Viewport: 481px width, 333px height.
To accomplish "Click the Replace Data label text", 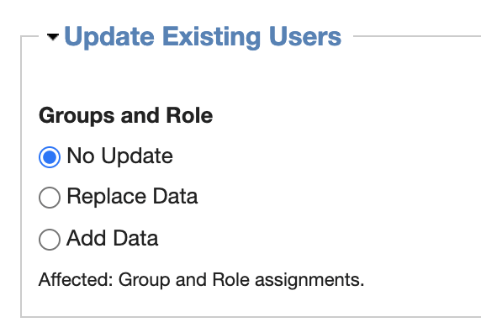I will 132,196.
